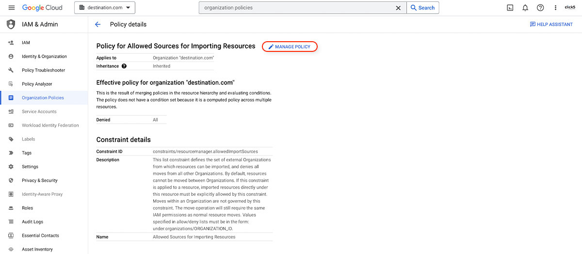Viewport: 582px width, 254px height.
Task: Click the Roles hat icon
Action: pyautogui.click(x=11, y=208)
